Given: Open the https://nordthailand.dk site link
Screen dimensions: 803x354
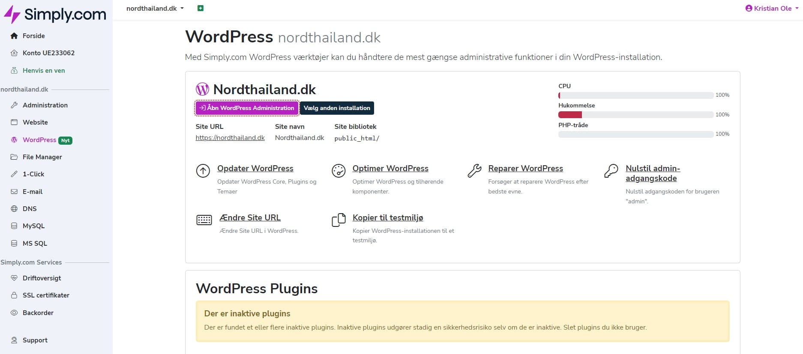Looking at the screenshot, I should point(230,138).
